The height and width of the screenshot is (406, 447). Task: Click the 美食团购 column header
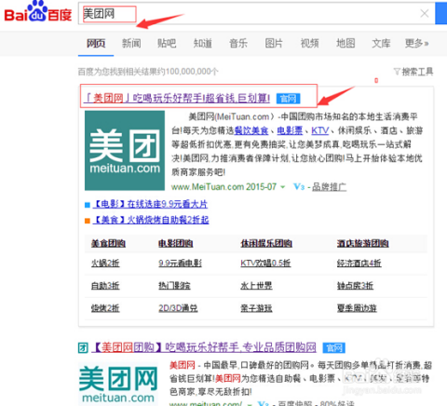(x=108, y=243)
